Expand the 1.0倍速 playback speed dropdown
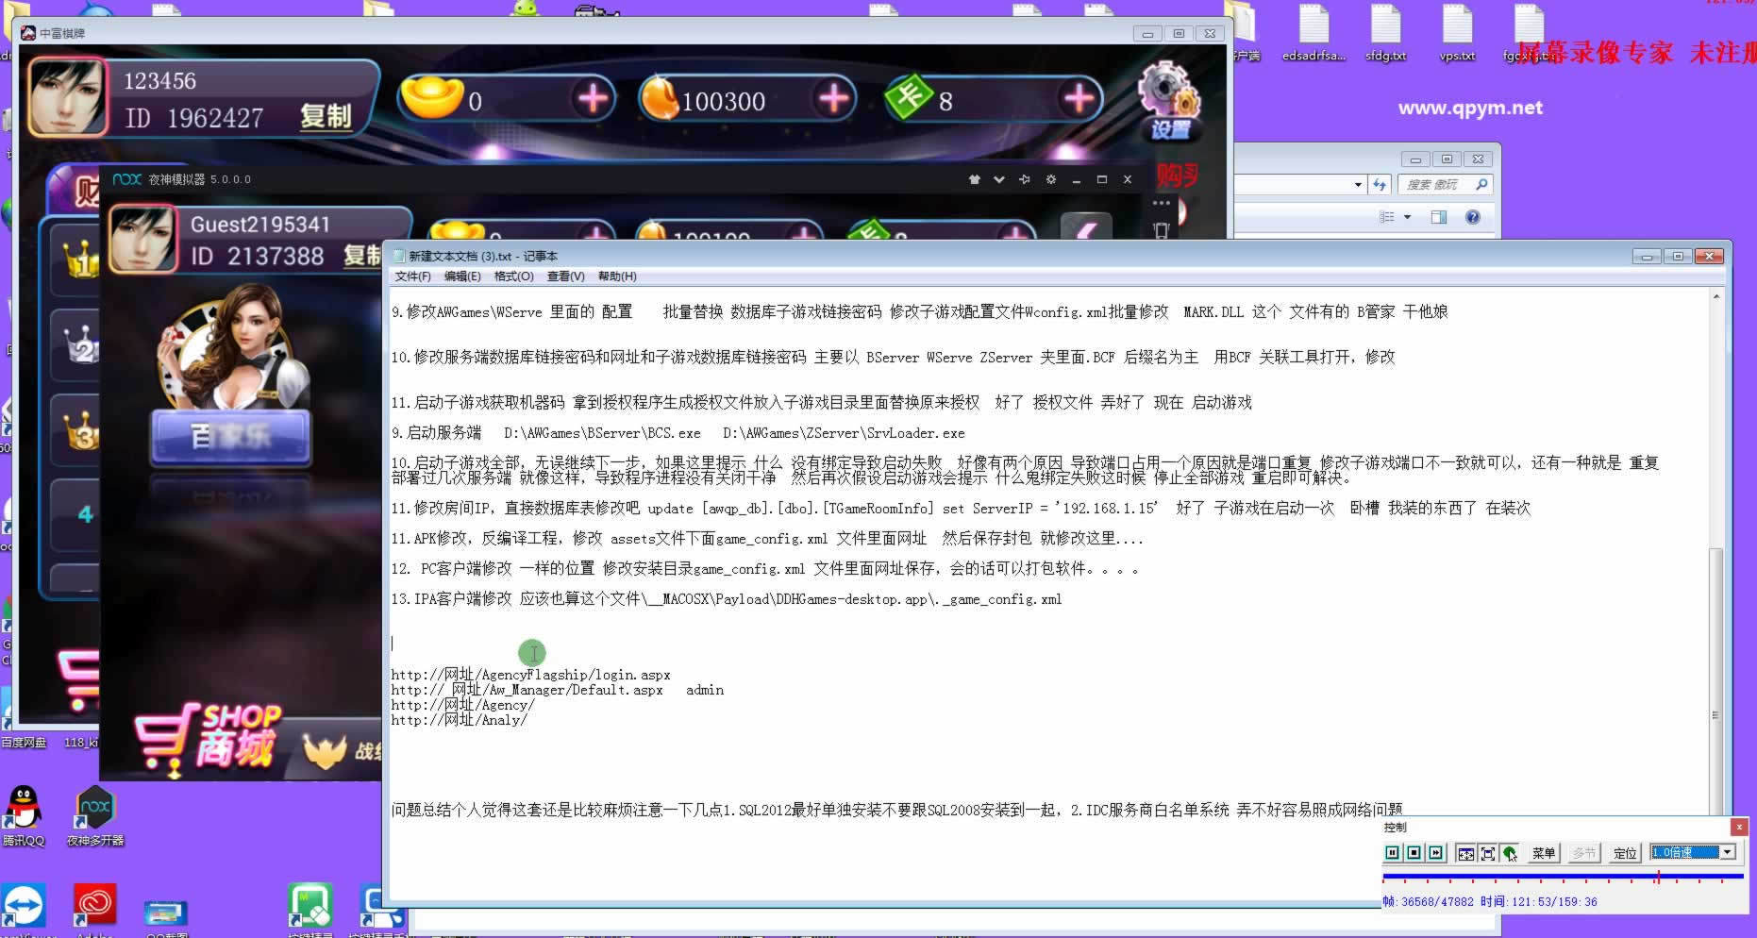Screen dimensions: 1757x938 pyautogui.click(x=1728, y=852)
